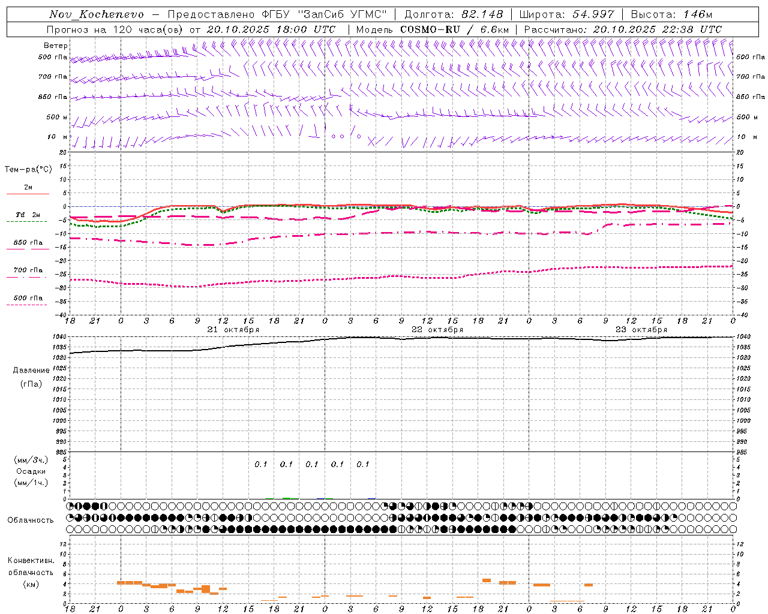This screenshot has height=614, width=768.
Task: Click the 500 м wind level label on left
Action: coord(57,117)
